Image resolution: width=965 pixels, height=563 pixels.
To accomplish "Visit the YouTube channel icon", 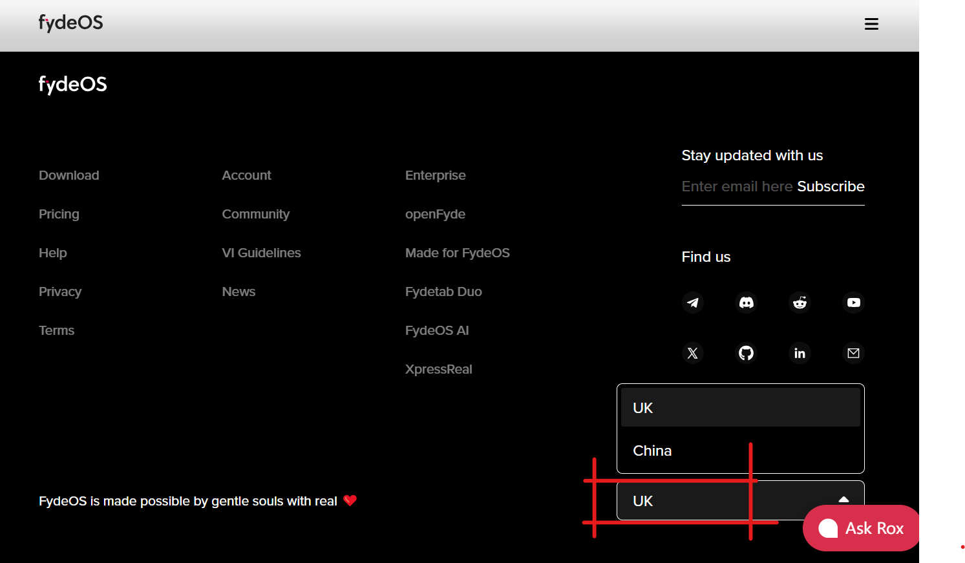I will 853,303.
